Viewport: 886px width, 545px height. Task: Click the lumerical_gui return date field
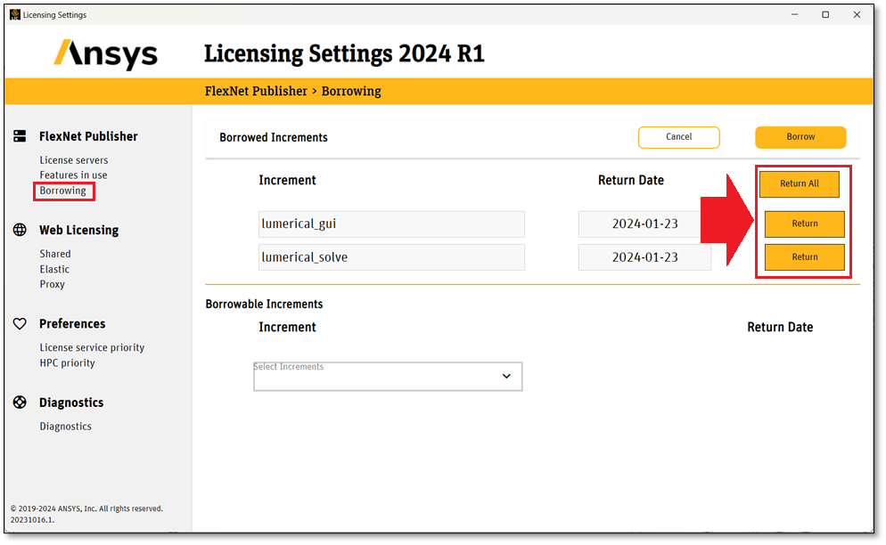[x=644, y=224]
